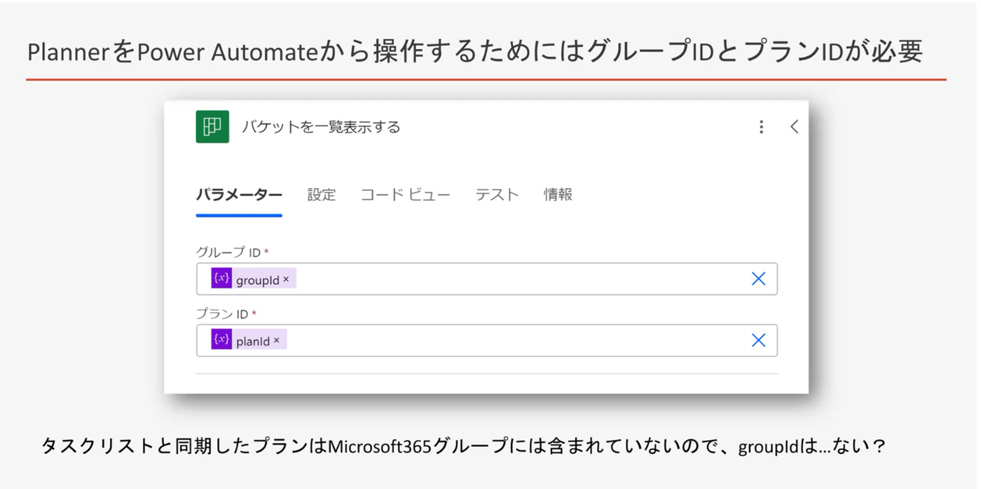Click the bottom caption about タスクリスト and groupId
Image resolution: width=981 pixels, height=489 pixels.
pos(463,446)
